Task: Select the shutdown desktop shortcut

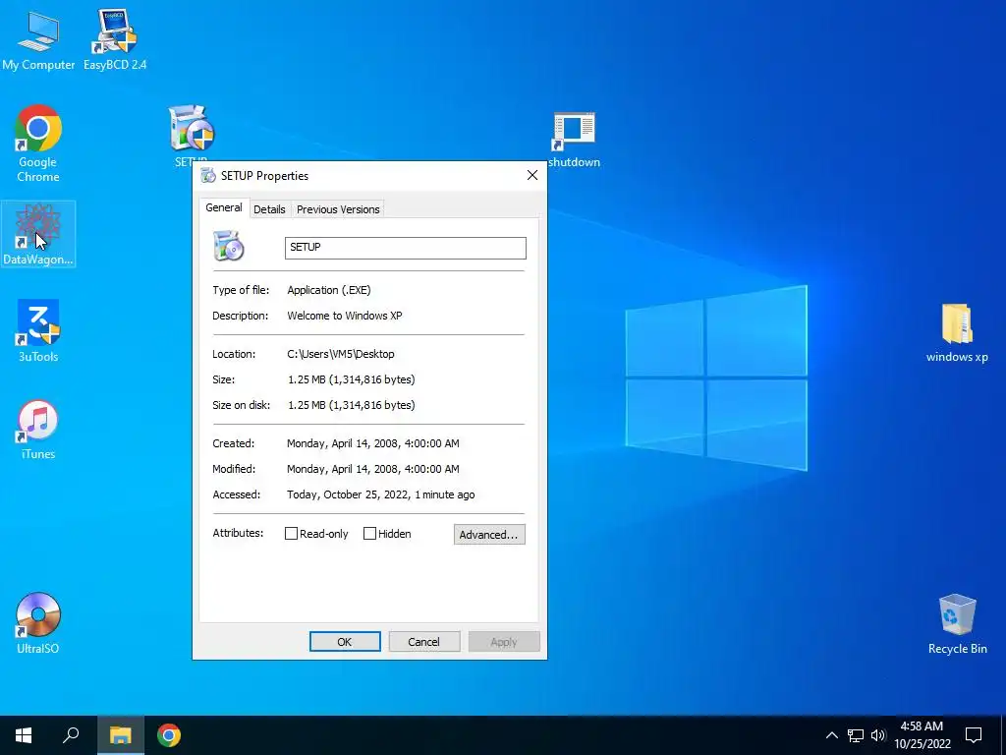Action: coord(574,140)
